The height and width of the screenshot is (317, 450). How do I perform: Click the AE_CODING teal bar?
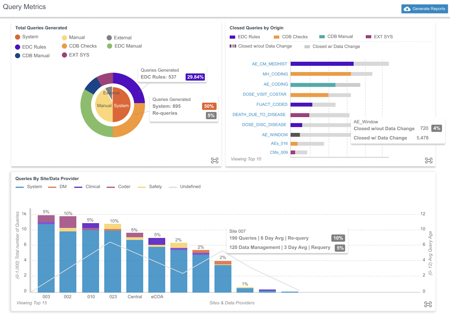[x=313, y=85]
